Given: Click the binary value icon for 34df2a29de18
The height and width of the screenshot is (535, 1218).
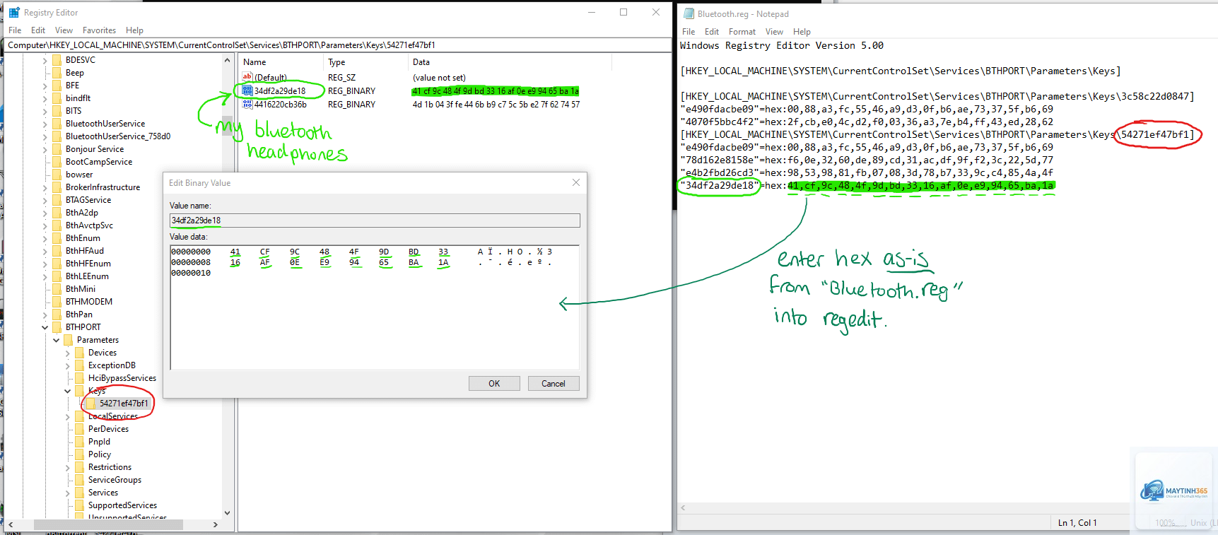Looking at the screenshot, I should pyautogui.click(x=247, y=91).
